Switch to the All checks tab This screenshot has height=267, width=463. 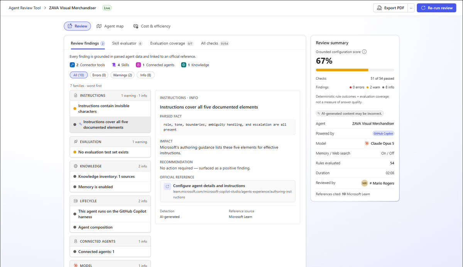point(215,43)
